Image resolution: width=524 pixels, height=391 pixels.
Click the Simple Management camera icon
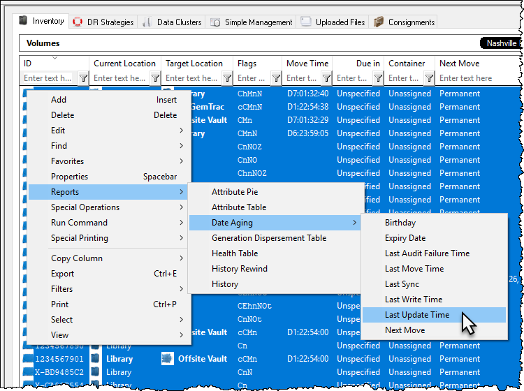215,22
